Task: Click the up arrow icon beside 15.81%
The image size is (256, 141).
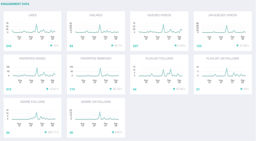Action: [47, 89]
